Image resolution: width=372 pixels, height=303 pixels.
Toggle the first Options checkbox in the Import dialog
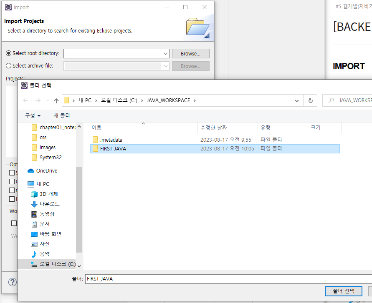(x=12, y=173)
